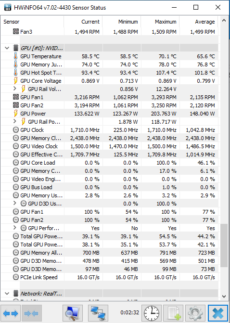The height and width of the screenshot is (323, 230).
Task: Click the Maximum column header
Action: [160, 22]
